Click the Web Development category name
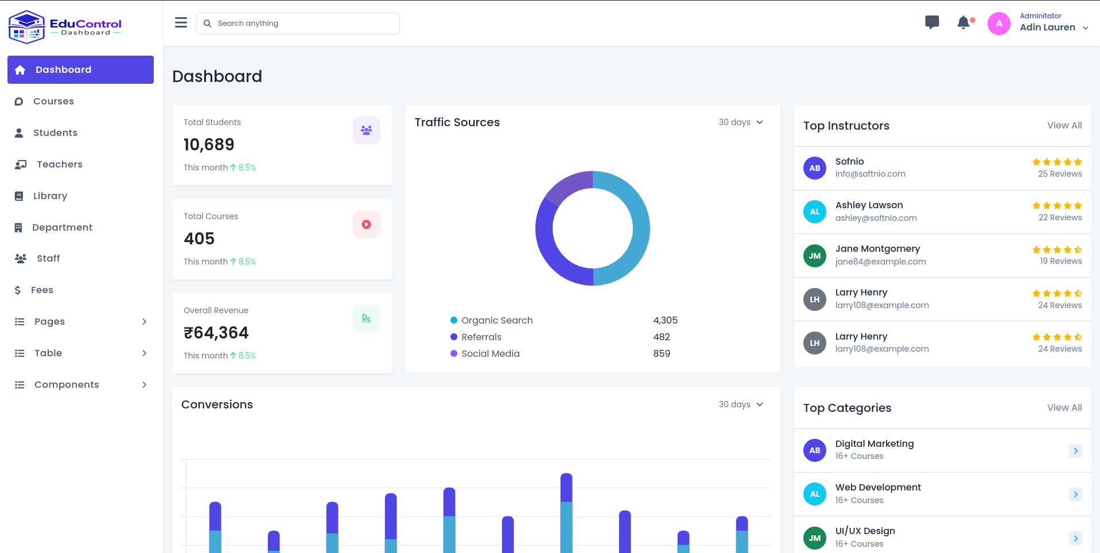This screenshot has height=553, width=1100. click(878, 488)
